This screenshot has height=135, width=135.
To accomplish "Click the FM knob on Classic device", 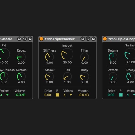I will click(4, 54).
